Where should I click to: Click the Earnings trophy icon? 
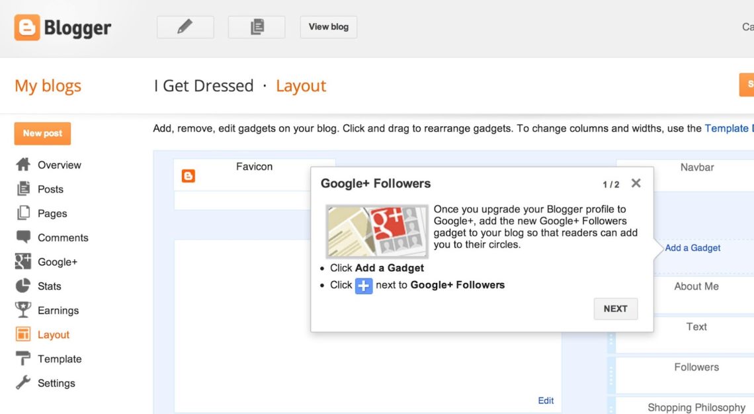[x=23, y=310]
